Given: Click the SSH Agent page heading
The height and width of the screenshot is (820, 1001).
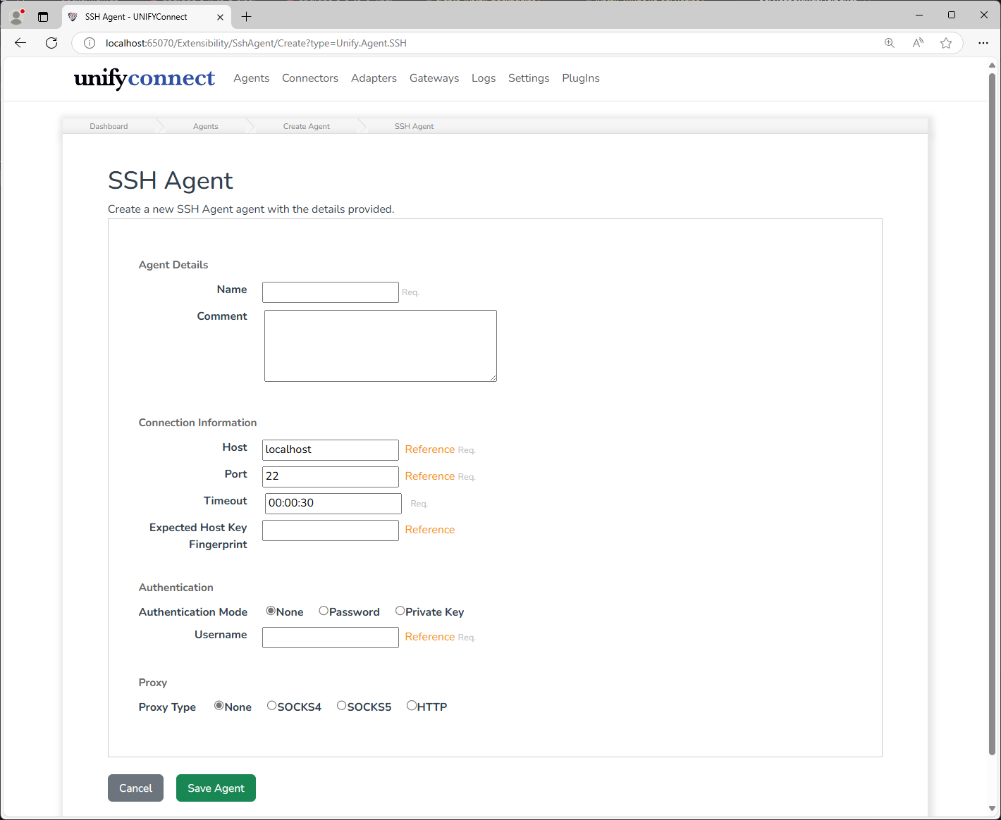Looking at the screenshot, I should (170, 180).
